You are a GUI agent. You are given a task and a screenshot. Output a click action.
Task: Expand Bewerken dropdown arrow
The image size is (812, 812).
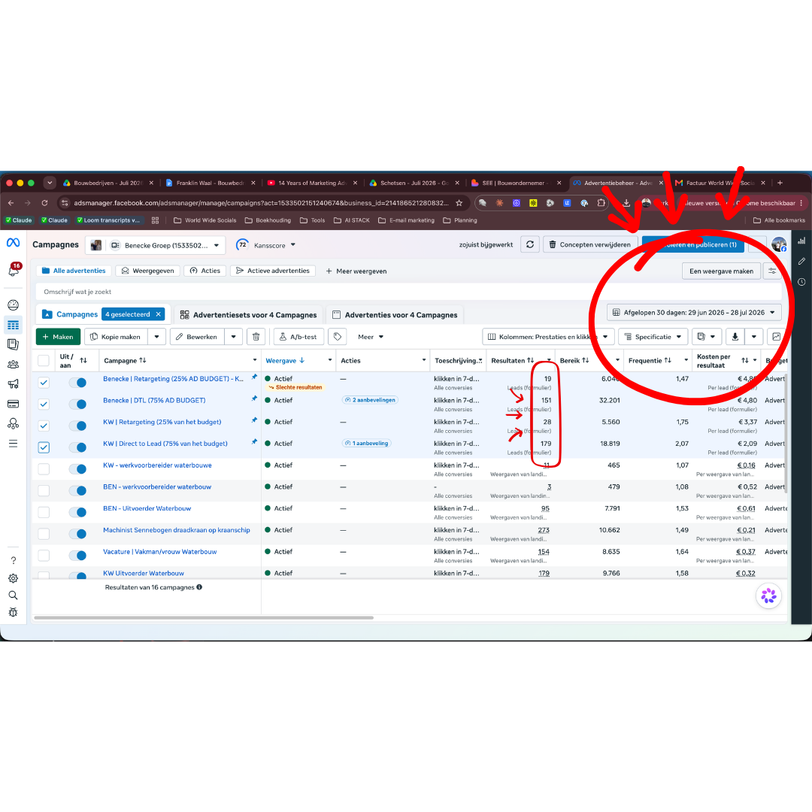point(233,337)
